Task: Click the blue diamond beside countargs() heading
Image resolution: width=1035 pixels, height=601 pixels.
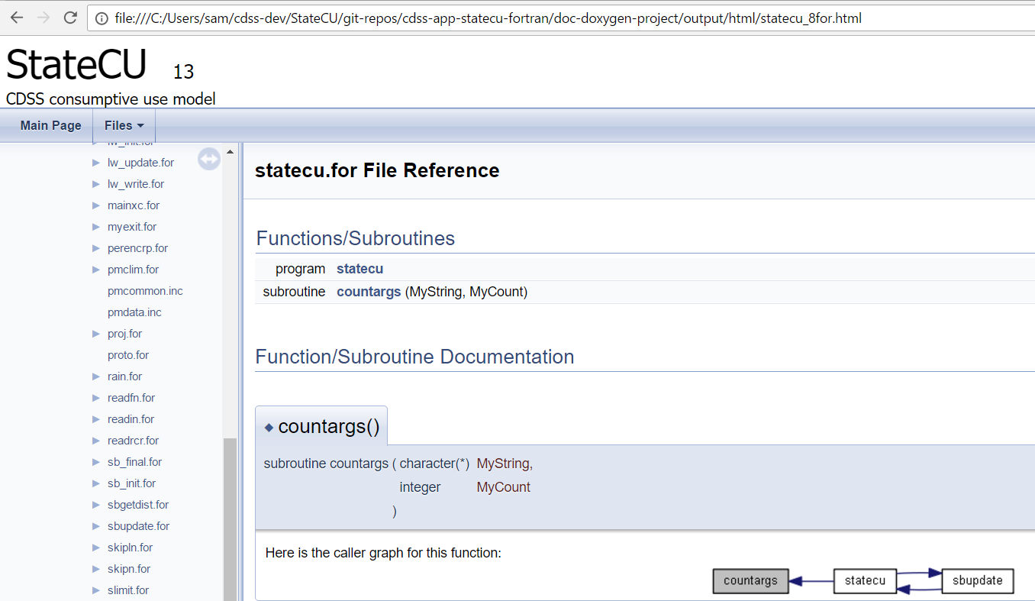Action: (269, 428)
